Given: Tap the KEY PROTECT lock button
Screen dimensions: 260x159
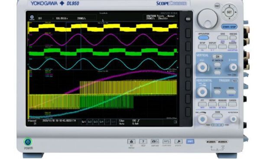Looking at the screenshot, I should (x=131, y=141).
